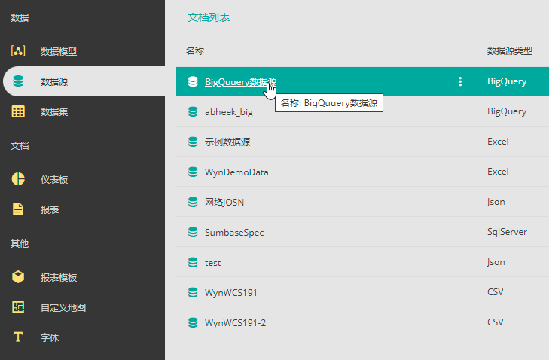Open the 数据模型 sidebar icon
Viewport: 549px width, 360px height.
click(x=18, y=51)
